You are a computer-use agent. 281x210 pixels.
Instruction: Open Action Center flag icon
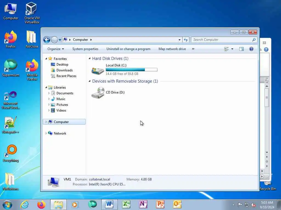240,205
